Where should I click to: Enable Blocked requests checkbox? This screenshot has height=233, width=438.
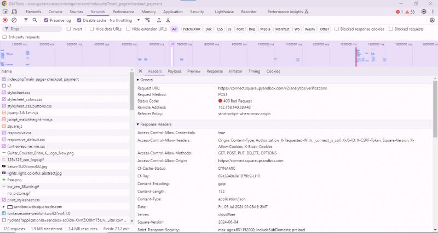click(391, 29)
